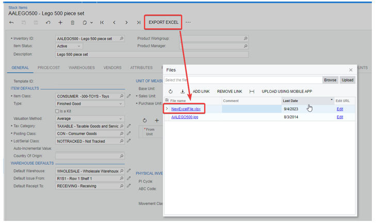Image resolution: width=377 pixels, height=224 pixels.
Task: Click the delete trash icon
Action: click(73, 23)
